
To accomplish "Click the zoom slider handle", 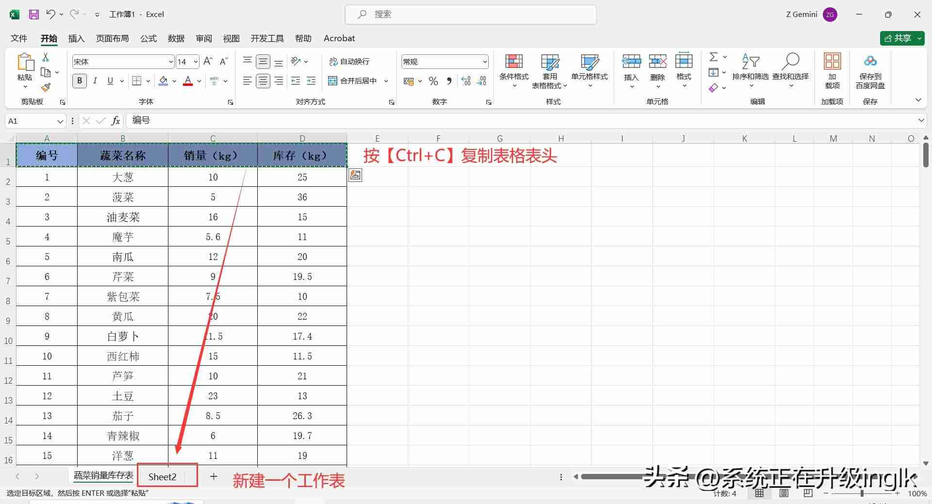I will pyautogui.click(x=862, y=493).
